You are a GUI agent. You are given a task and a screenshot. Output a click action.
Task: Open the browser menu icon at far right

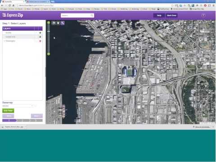tap(213, 5)
